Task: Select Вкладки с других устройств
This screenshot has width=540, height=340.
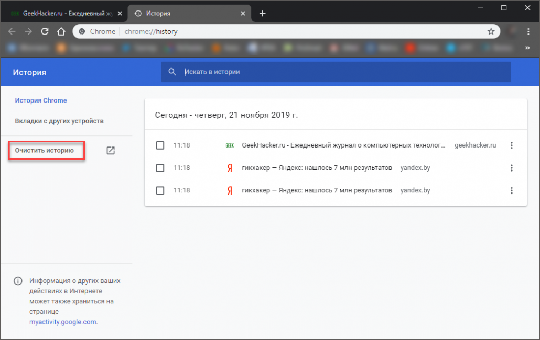Action: click(59, 121)
